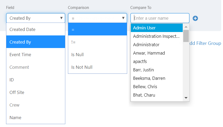Image resolution: width=223 pixels, height=127 pixels.
Task: Open the Field dropdown showing Created By
Action: (36, 18)
